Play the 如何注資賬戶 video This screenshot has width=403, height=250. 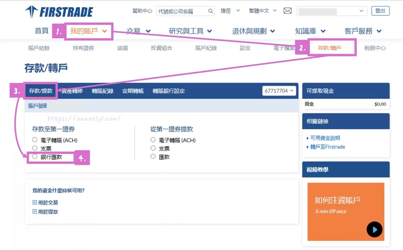coord(374,229)
